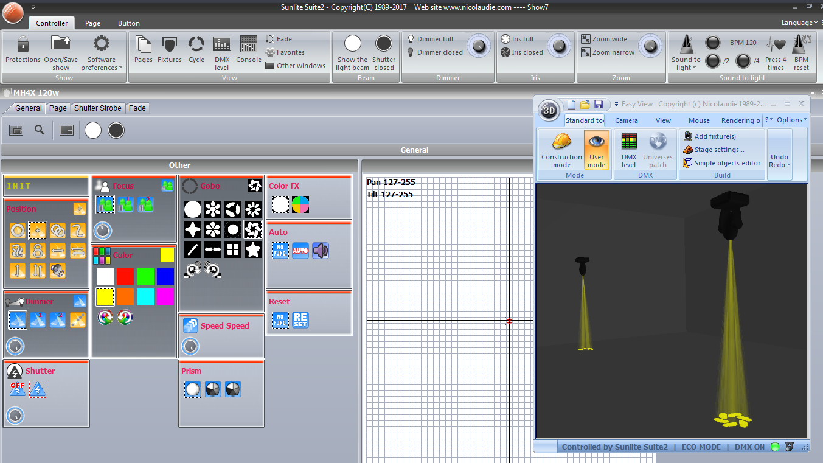The image size is (823, 463).
Task: Open Sunlite quick access toolbar arrow
Action: [33, 7]
